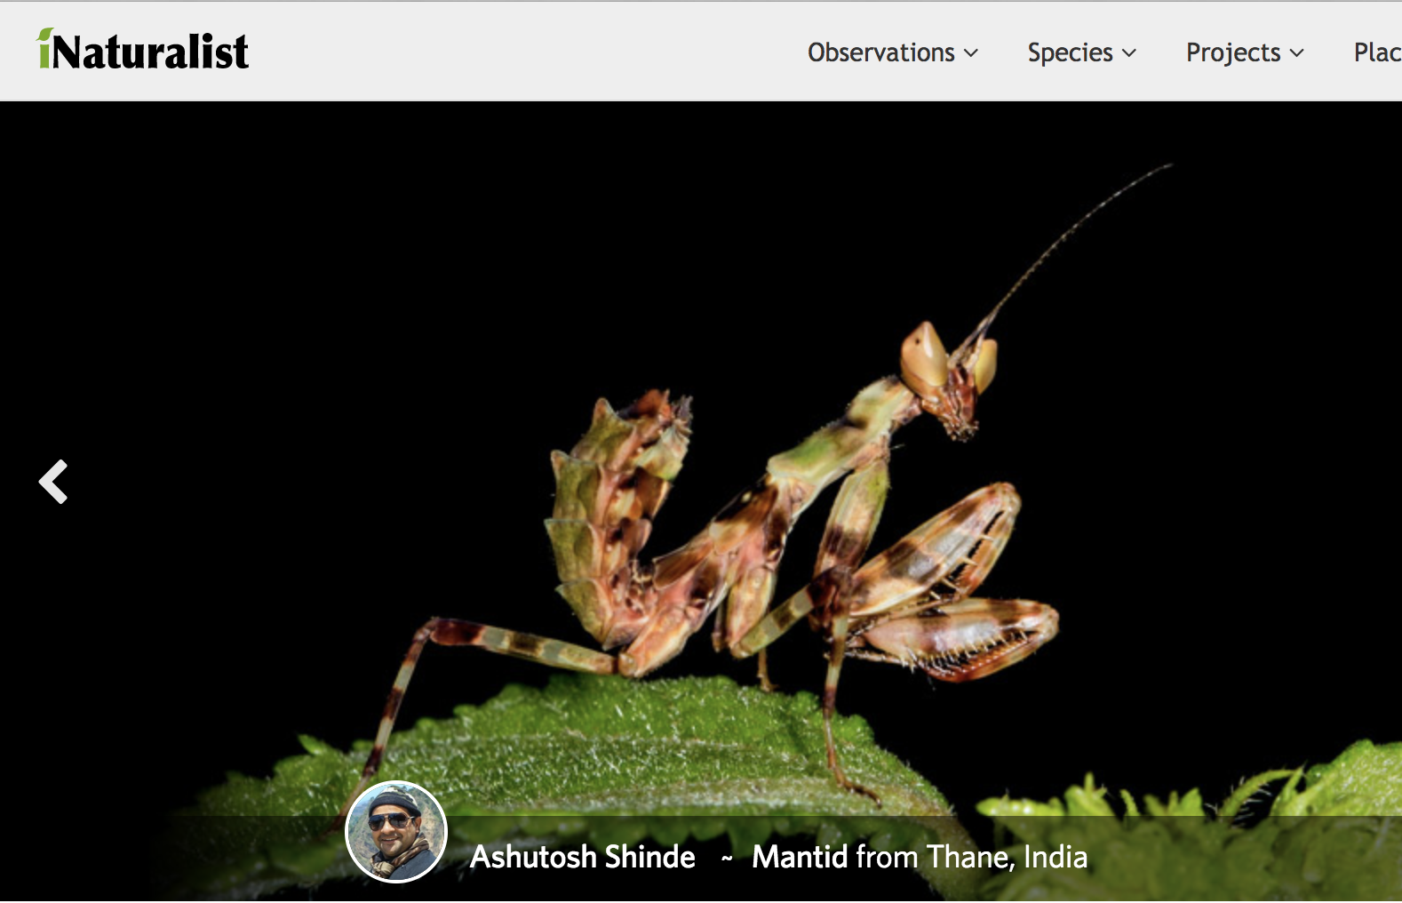
Task: View the mantis featured photo
Action: click(x=701, y=501)
